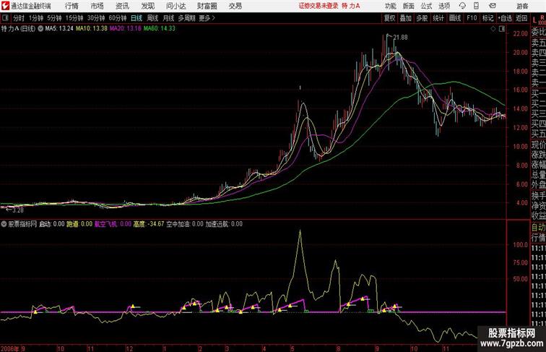This screenshot has width=546, height=352.
Task: Click the 统计 statistics button
Action: (x=438, y=18)
